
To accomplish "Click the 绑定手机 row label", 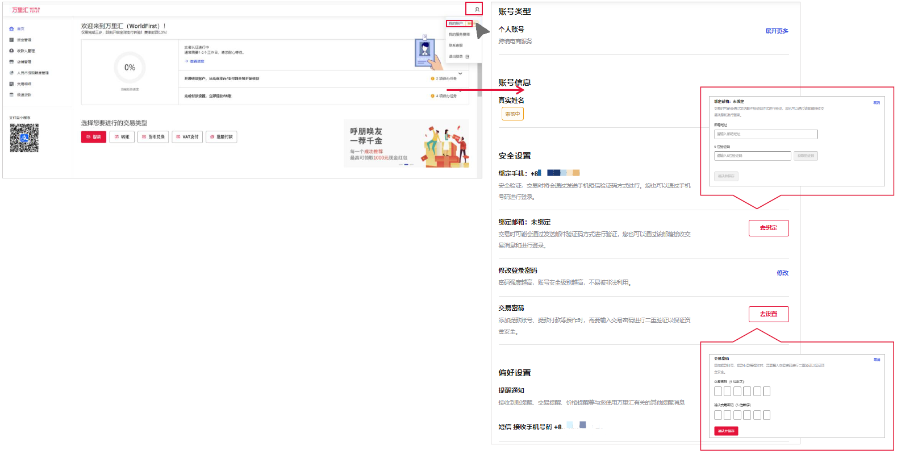I will (x=512, y=173).
